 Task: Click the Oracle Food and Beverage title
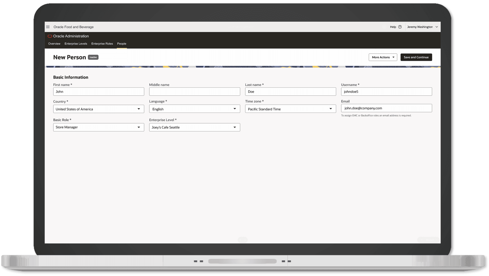[x=74, y=27]
